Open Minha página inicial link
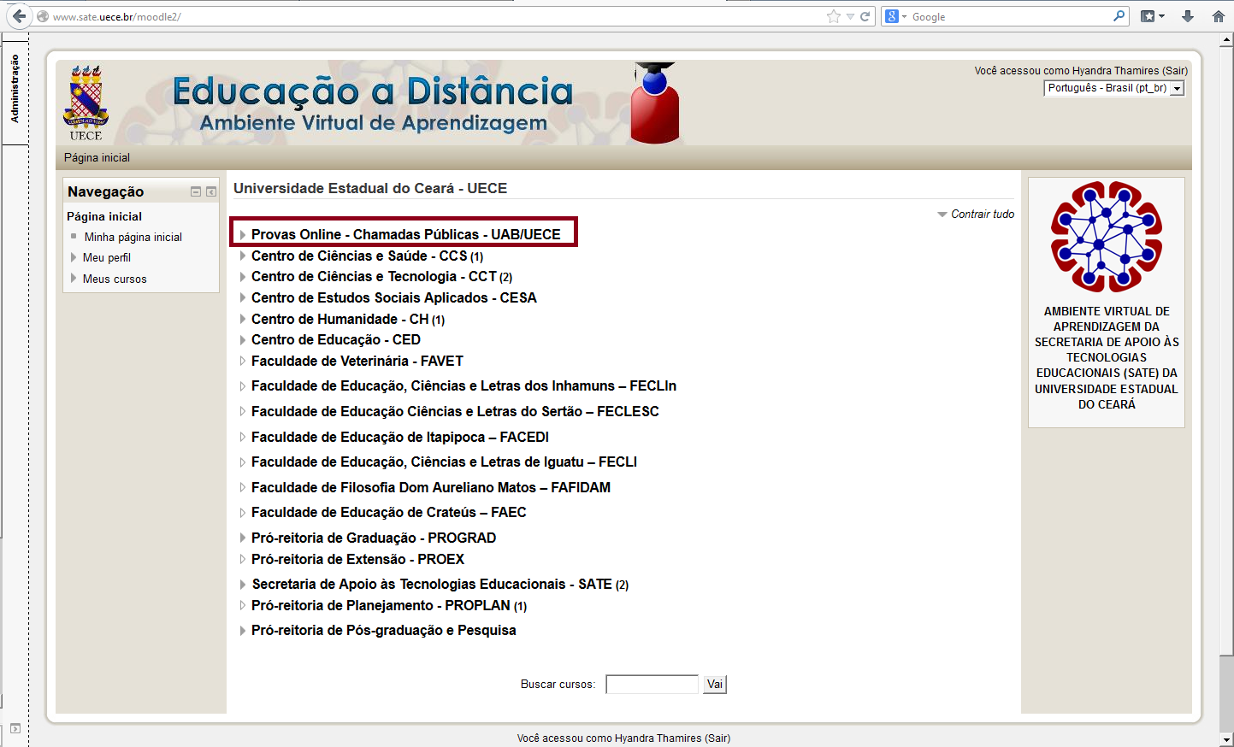Screen dimensions: 1234x747 [x=133, y=237]
